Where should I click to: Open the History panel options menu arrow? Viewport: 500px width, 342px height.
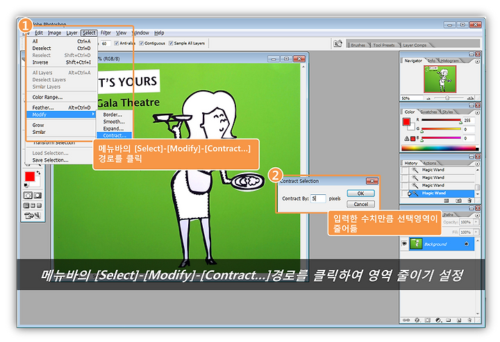pyautogui.click(x=477, y=164)
